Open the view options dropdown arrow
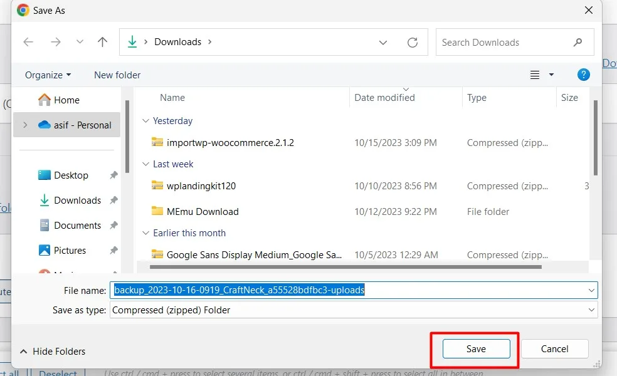Image resolution: width=617 pixels, height=376 pixels. pyautogui.click(x=551, y=75)
